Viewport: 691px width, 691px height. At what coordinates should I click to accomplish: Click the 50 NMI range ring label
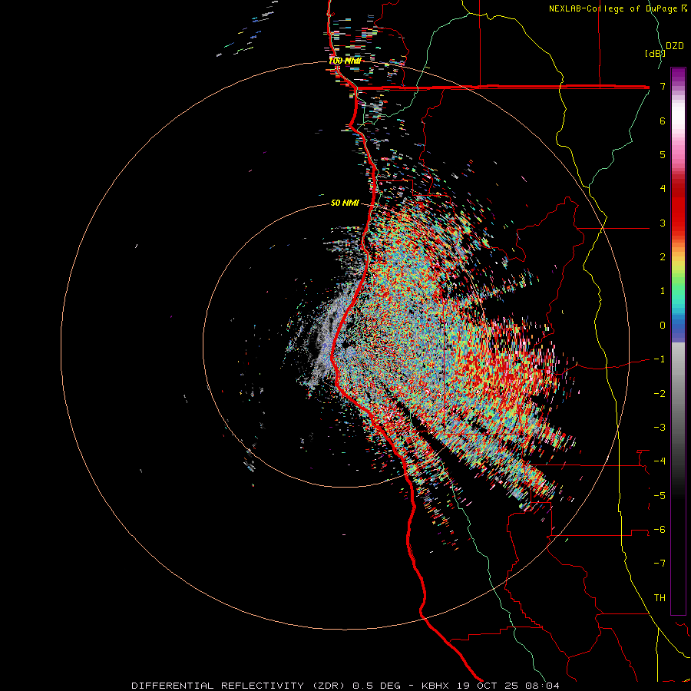345,203
